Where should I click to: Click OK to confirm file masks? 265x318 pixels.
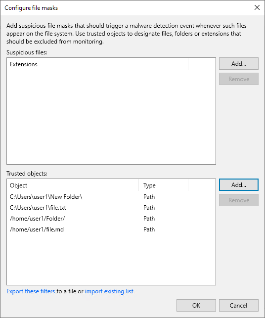click(x=196, y=306)
